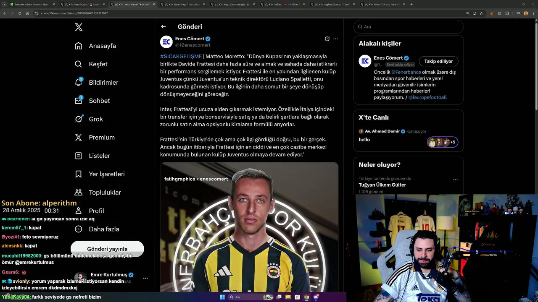
Task: Open a new browser tab
Action: (411, 4)
